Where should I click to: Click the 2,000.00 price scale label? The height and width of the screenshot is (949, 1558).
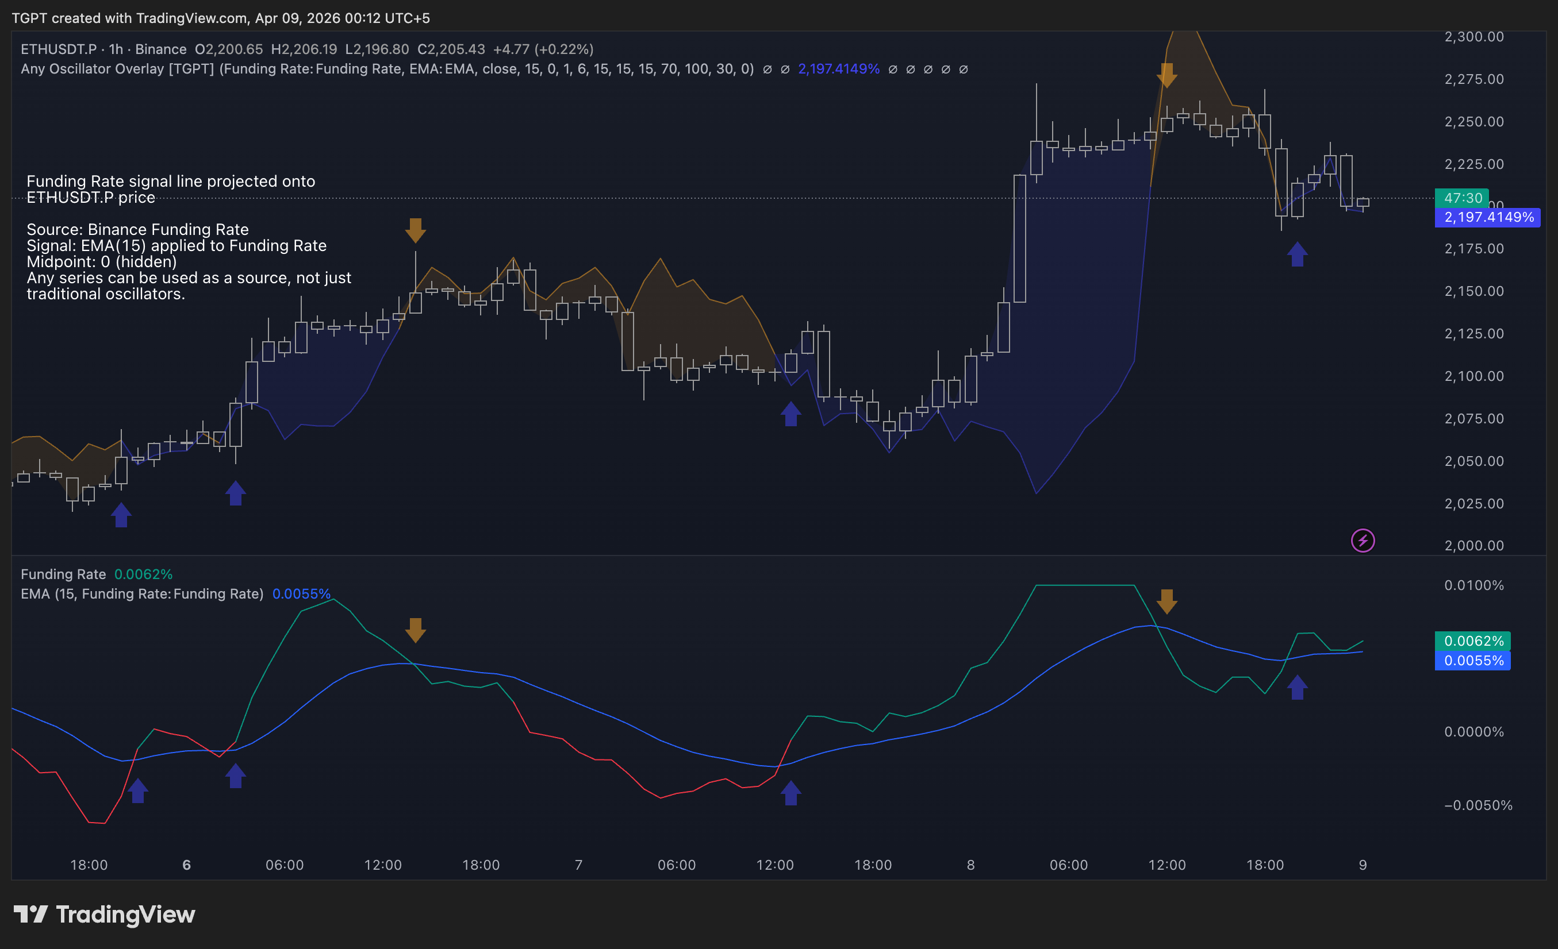point(1474,545)
